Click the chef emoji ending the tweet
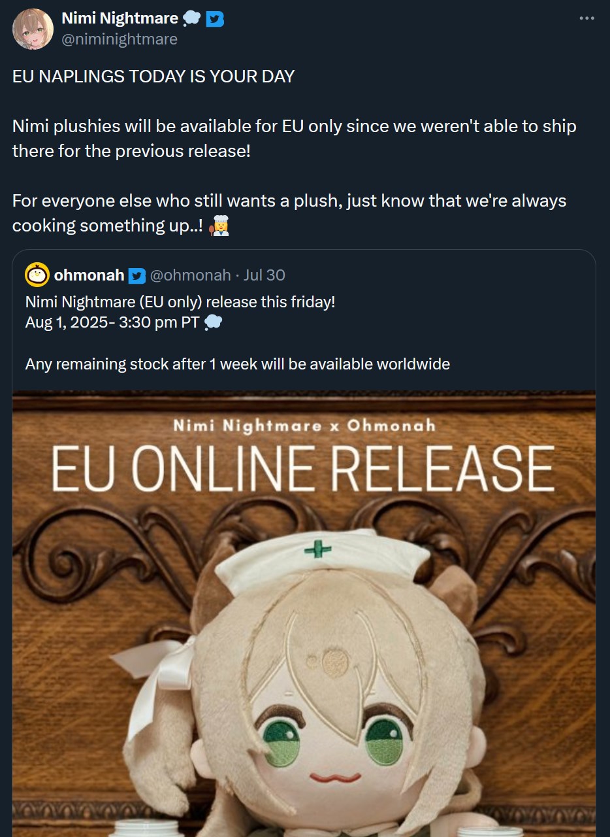 click(219, 226)
